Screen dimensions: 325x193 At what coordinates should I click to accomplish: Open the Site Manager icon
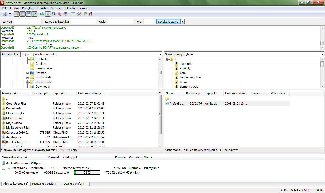4,14
